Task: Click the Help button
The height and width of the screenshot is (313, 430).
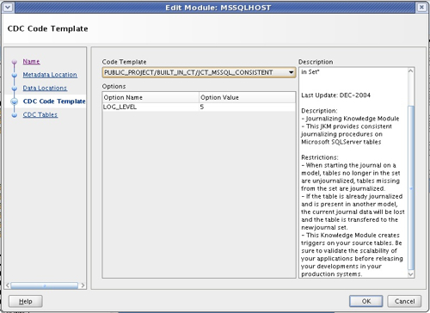Action: point(26,301)
